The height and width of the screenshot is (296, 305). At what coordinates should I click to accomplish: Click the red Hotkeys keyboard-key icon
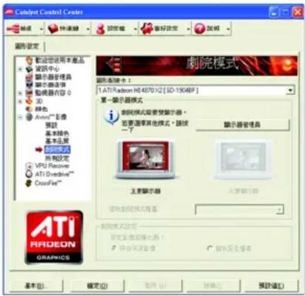coord(53,29)
